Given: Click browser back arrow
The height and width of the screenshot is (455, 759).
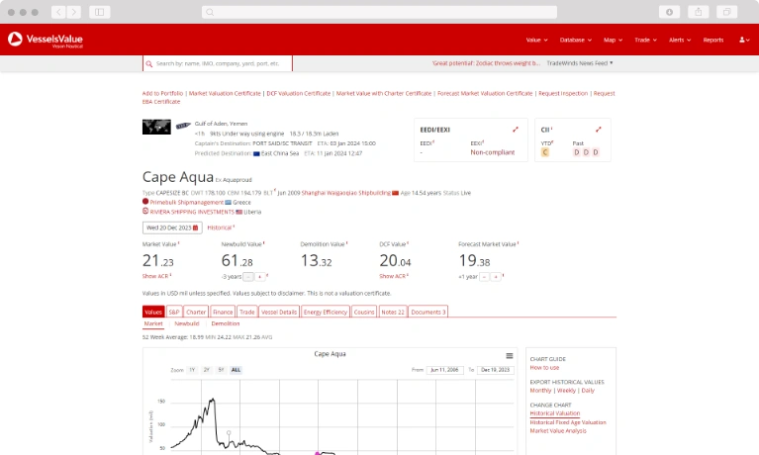Looking at the screenshot, I should 58,12.
